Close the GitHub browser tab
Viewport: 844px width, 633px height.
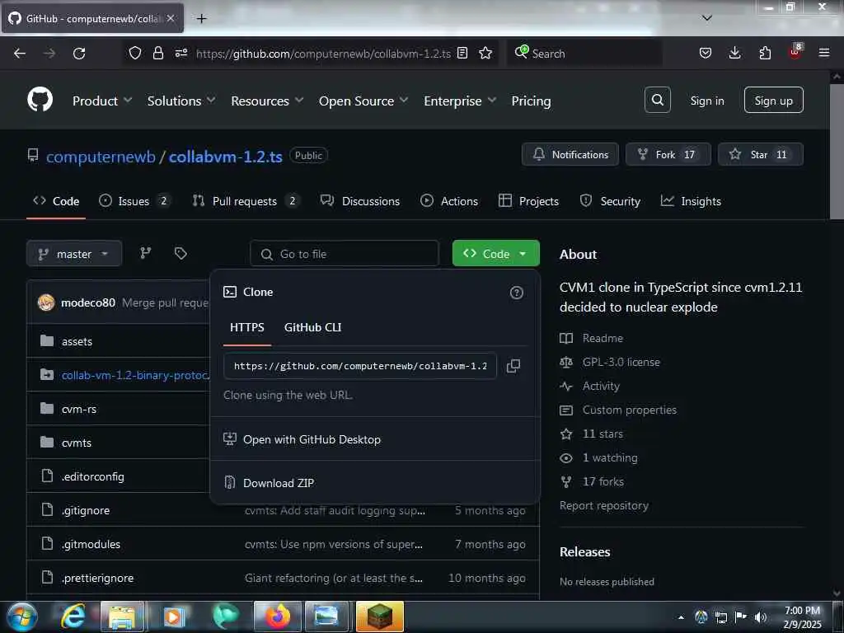171,18
